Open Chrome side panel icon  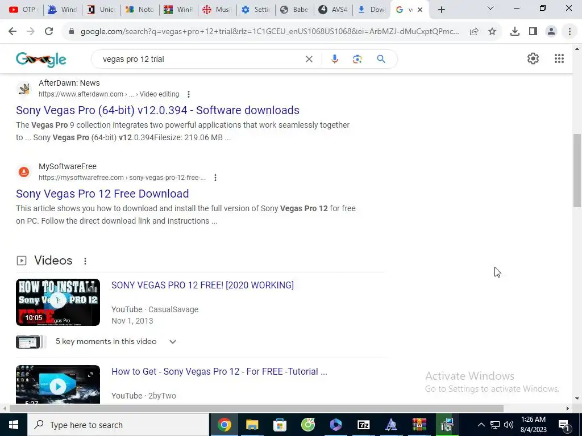[533, 32]
